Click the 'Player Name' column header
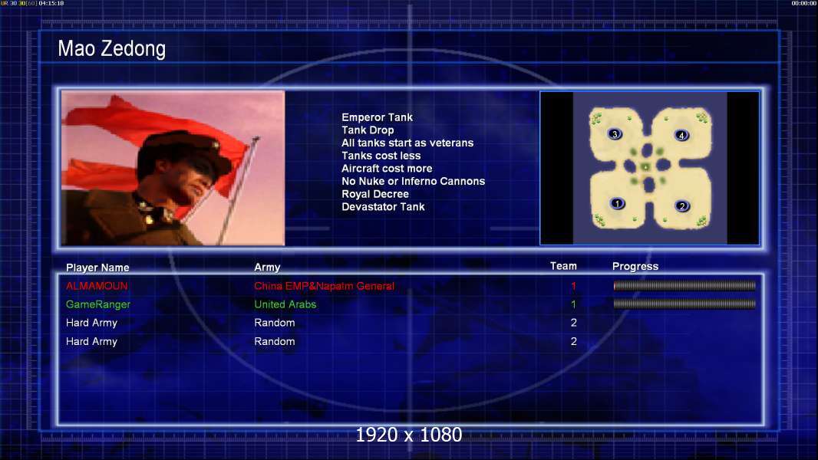The height and width of the screenshot is (460, 818). point(97,268)
